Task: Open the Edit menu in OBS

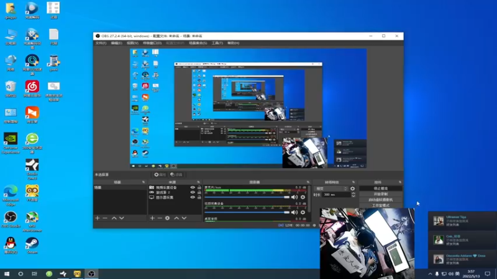Action: click(x=116, y=43)
